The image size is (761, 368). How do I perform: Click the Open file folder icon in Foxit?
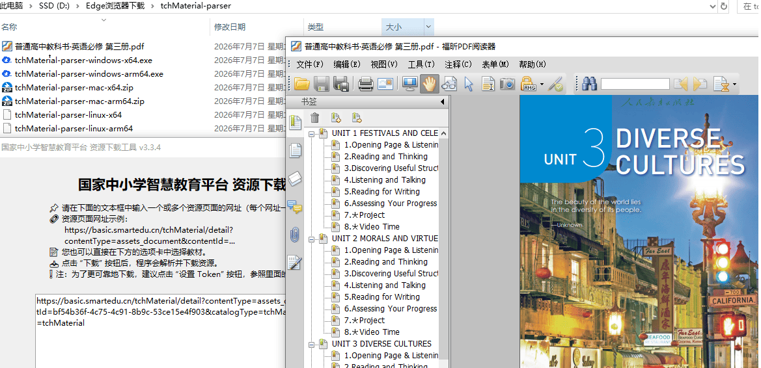pos(301,84)
